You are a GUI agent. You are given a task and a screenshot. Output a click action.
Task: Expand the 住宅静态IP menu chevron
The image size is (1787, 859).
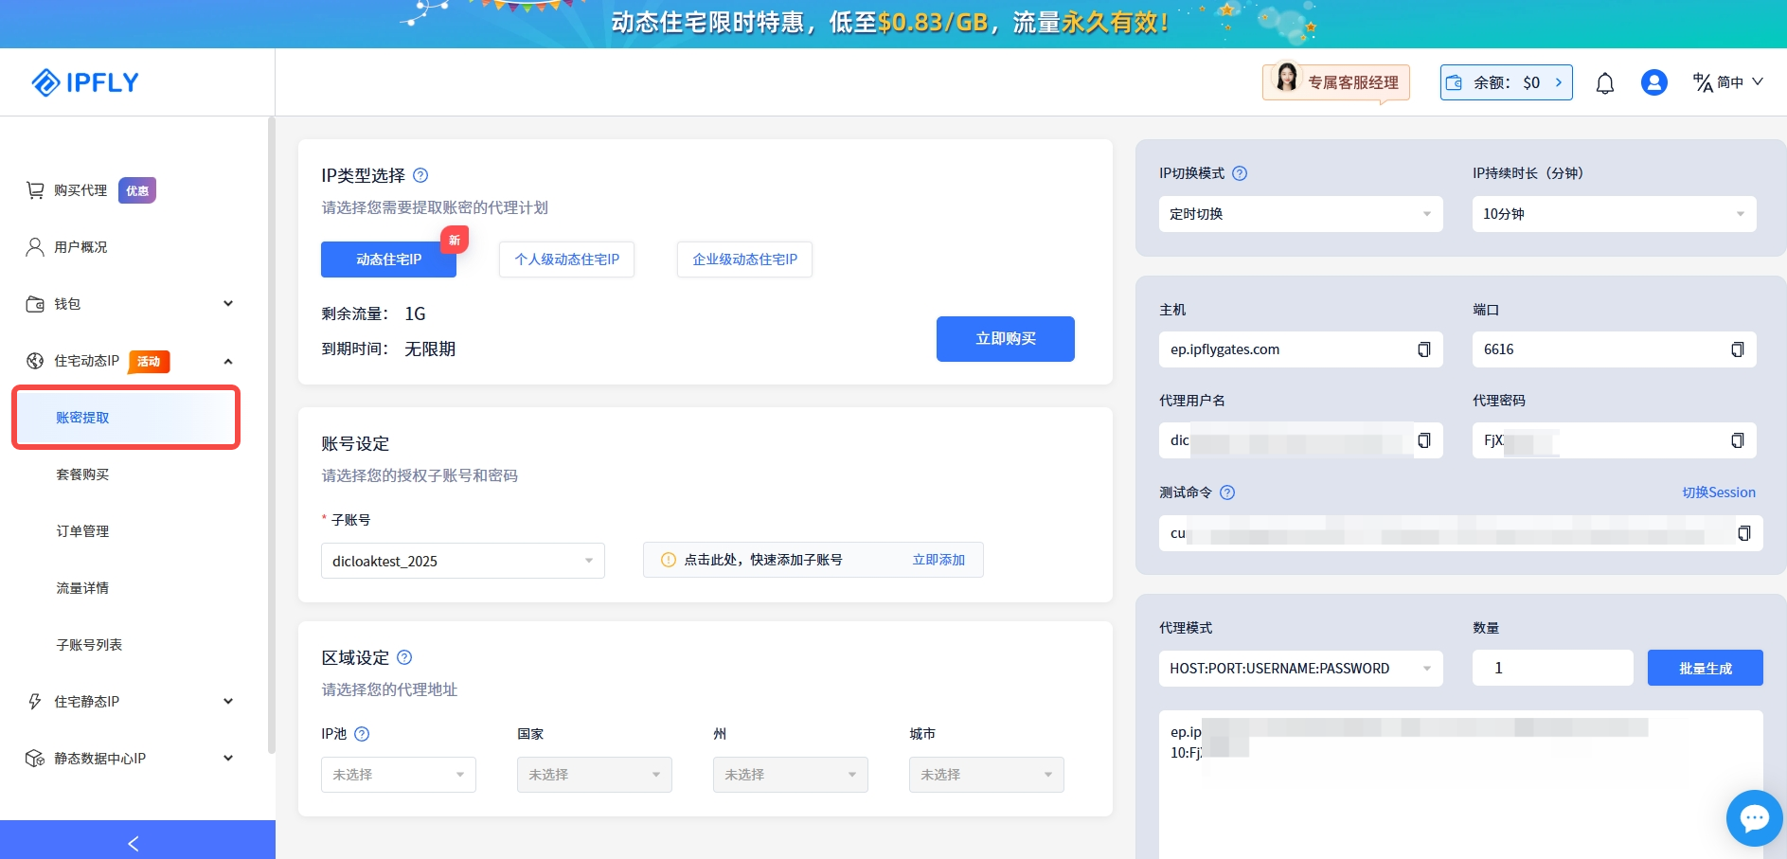pos(228,702)
